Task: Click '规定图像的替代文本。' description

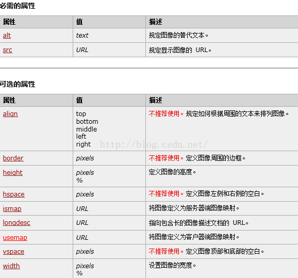Action: coord(178,36)
